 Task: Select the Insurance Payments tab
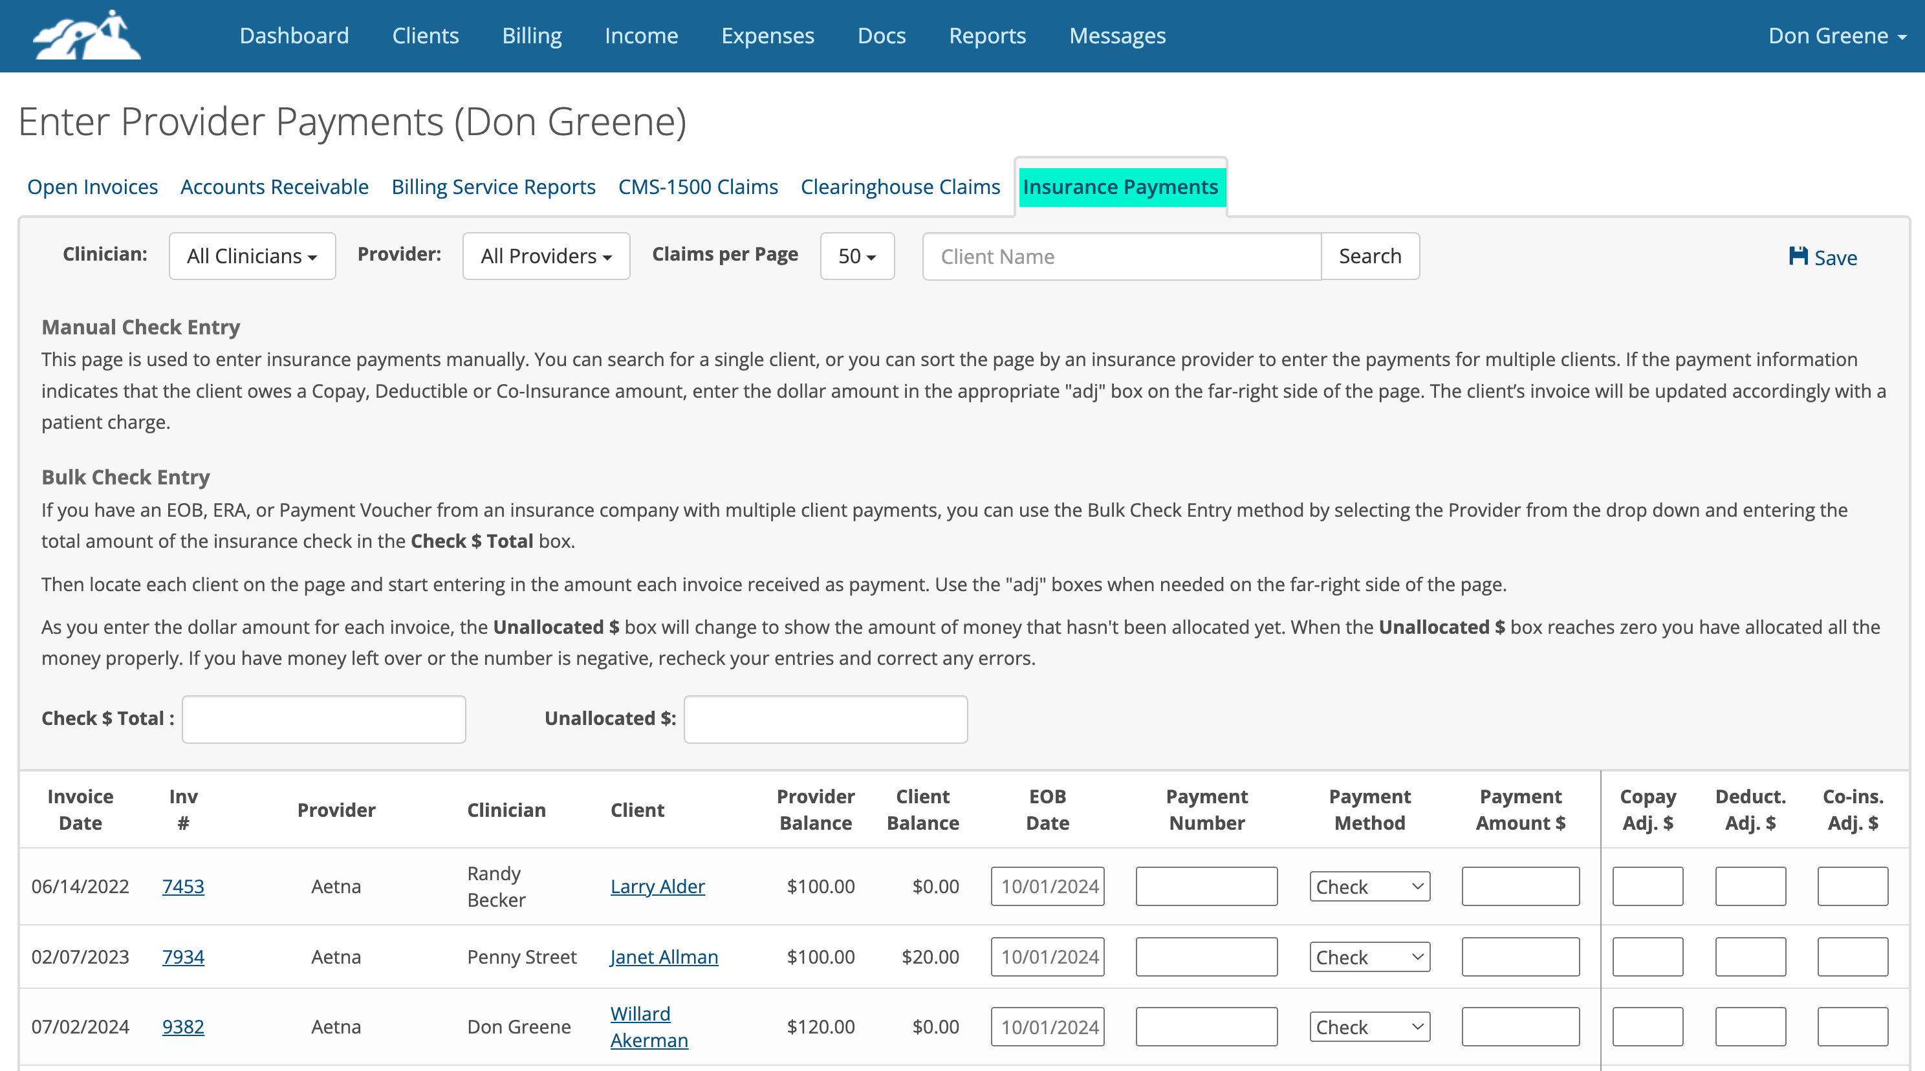tap(1120, 187)
